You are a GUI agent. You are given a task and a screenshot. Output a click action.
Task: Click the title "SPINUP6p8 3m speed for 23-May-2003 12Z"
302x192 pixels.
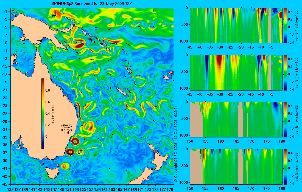tap(91, 4)
